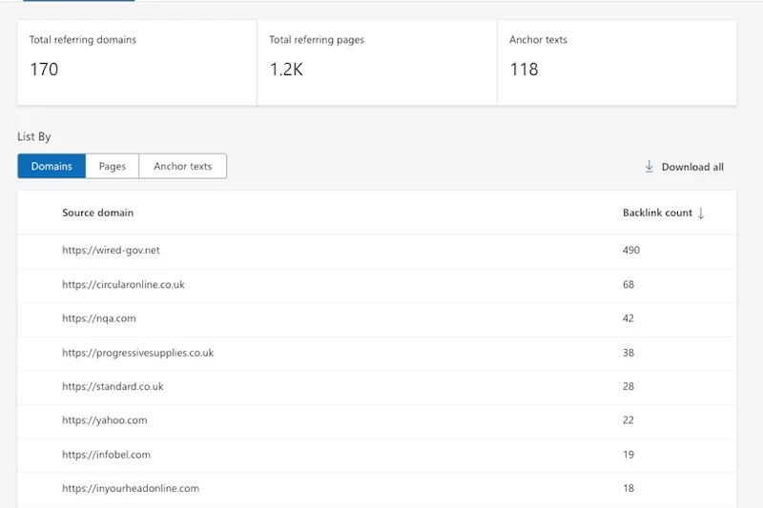Click the Backlink count sort arrow
Image resolution: width=763 pixels, height=508 pixels.
click(x=701, y=213)
